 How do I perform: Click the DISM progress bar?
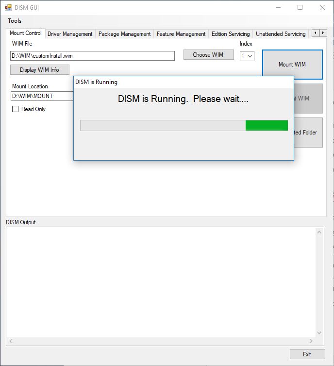coord(184,126)
